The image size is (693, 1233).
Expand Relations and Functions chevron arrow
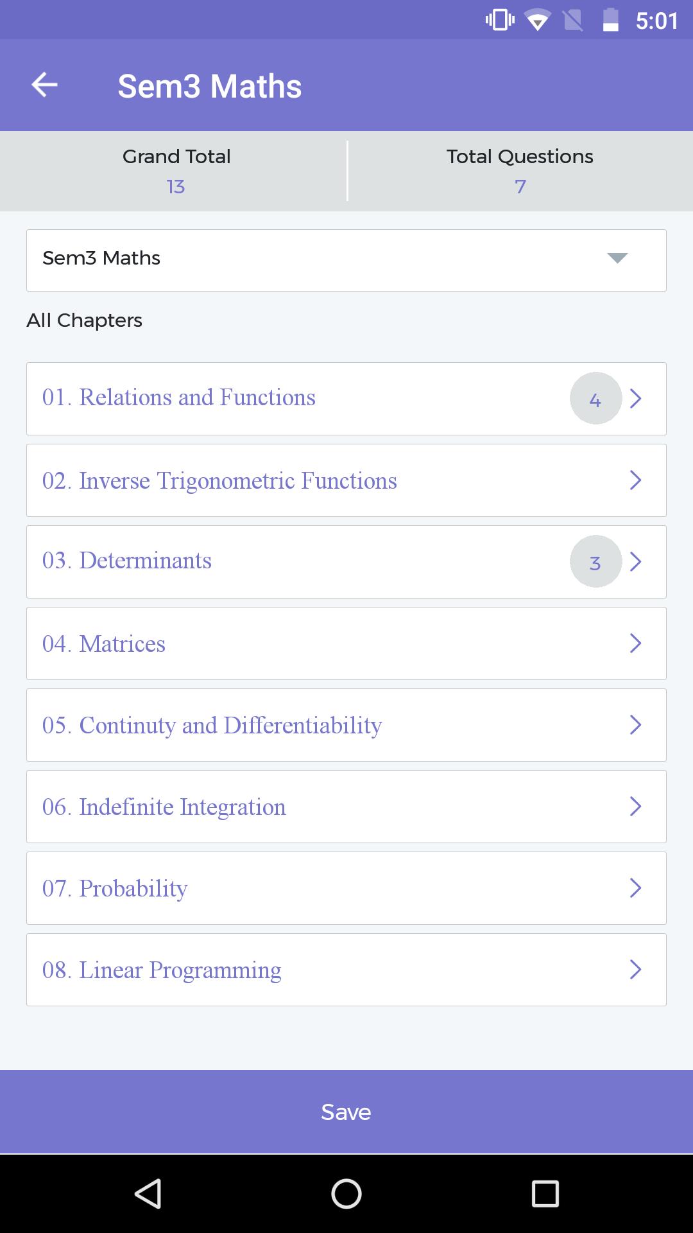click(636, 399)
